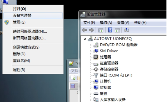Select the 处理器 text label
The height and width of the screenshot is (102, 167).
(x=105, y=57)
